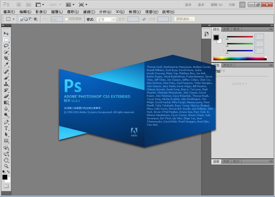Select the Quick Selection tool
Image resolution: width=275 pixels, height=197 pixels.
click(x=6, y=52)
